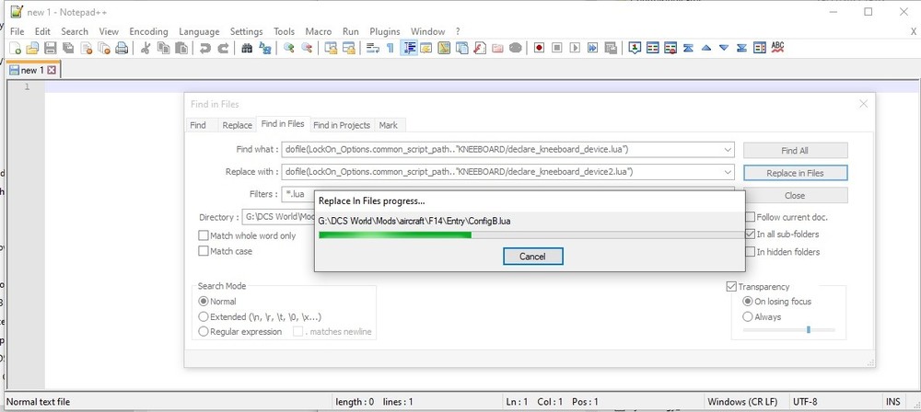Click the Find All button

(796, 150)
